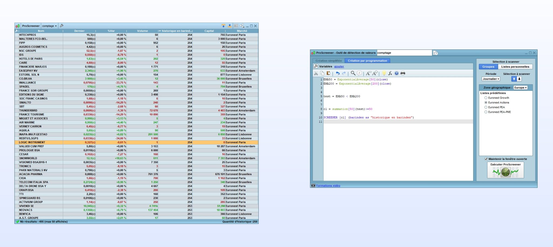
Task: Open the comptage screener dropdown
Action: (49, 26)
